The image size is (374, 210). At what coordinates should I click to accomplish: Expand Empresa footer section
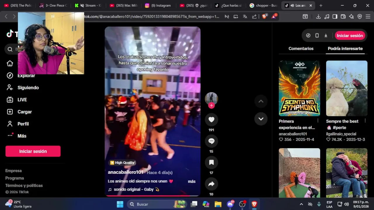coord(13,171)
